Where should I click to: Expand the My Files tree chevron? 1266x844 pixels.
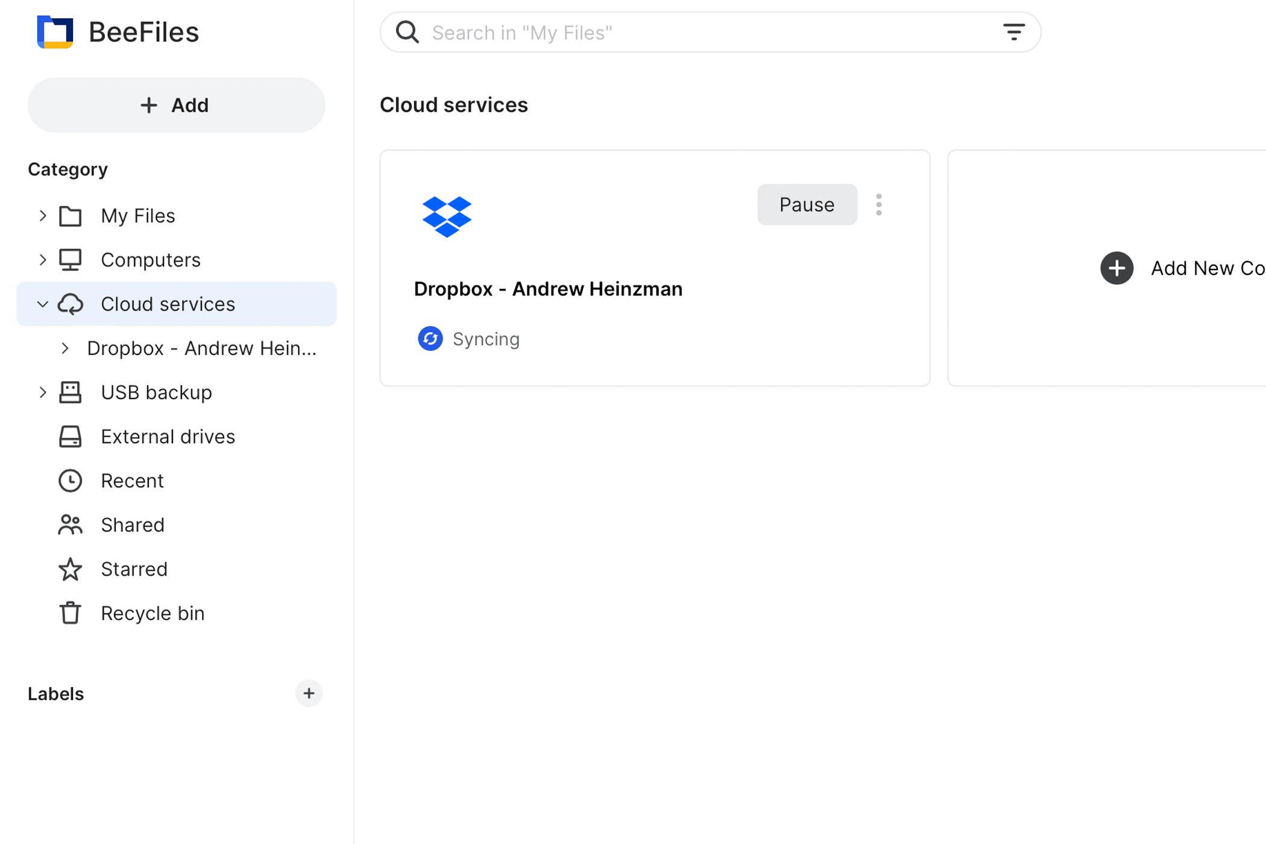pos(42,216)
